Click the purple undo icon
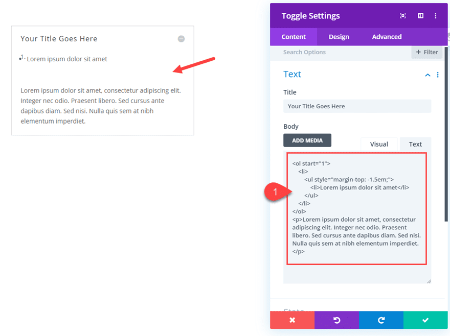The height and width of the screenshot is (336, 450). 336,320
